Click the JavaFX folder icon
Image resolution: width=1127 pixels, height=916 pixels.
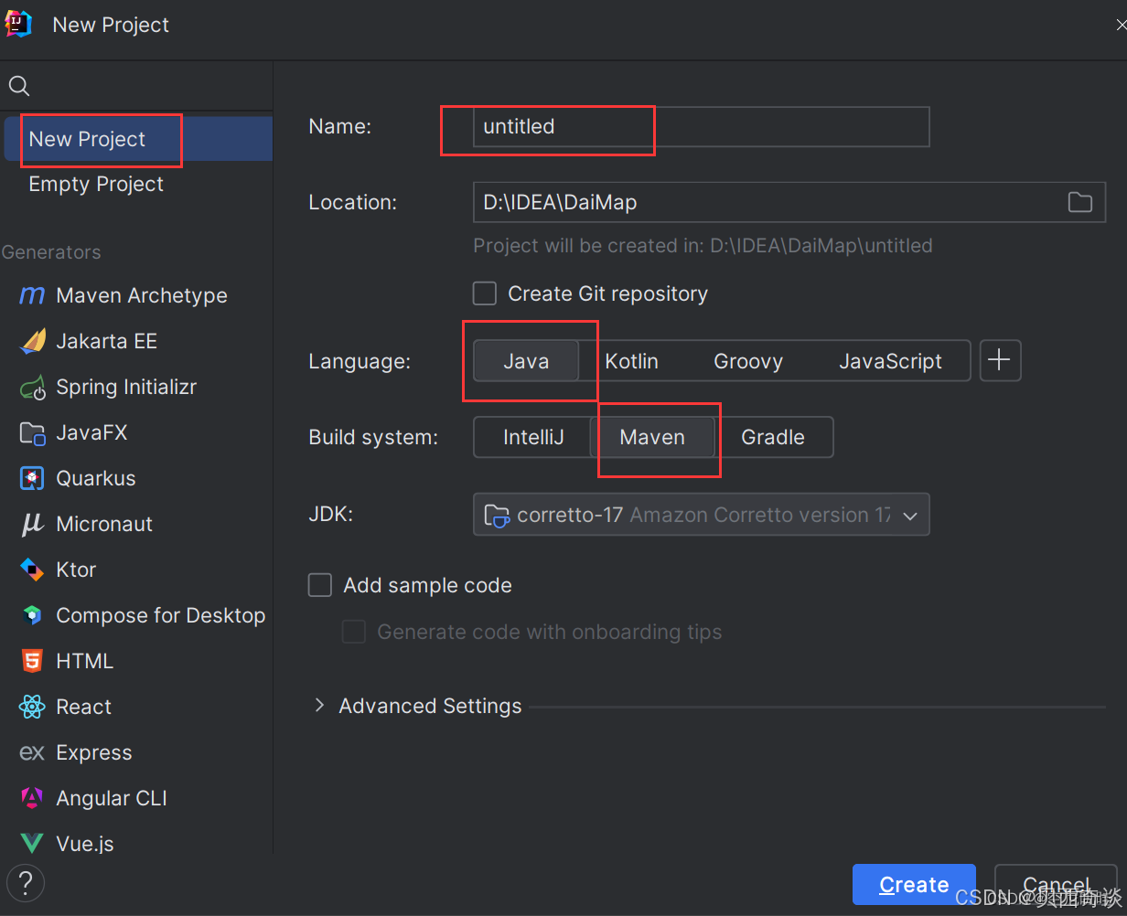point(32,433)
